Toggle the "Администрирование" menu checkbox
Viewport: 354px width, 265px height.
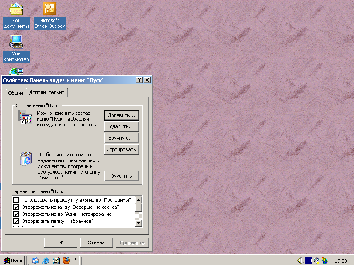coord(16,214)
